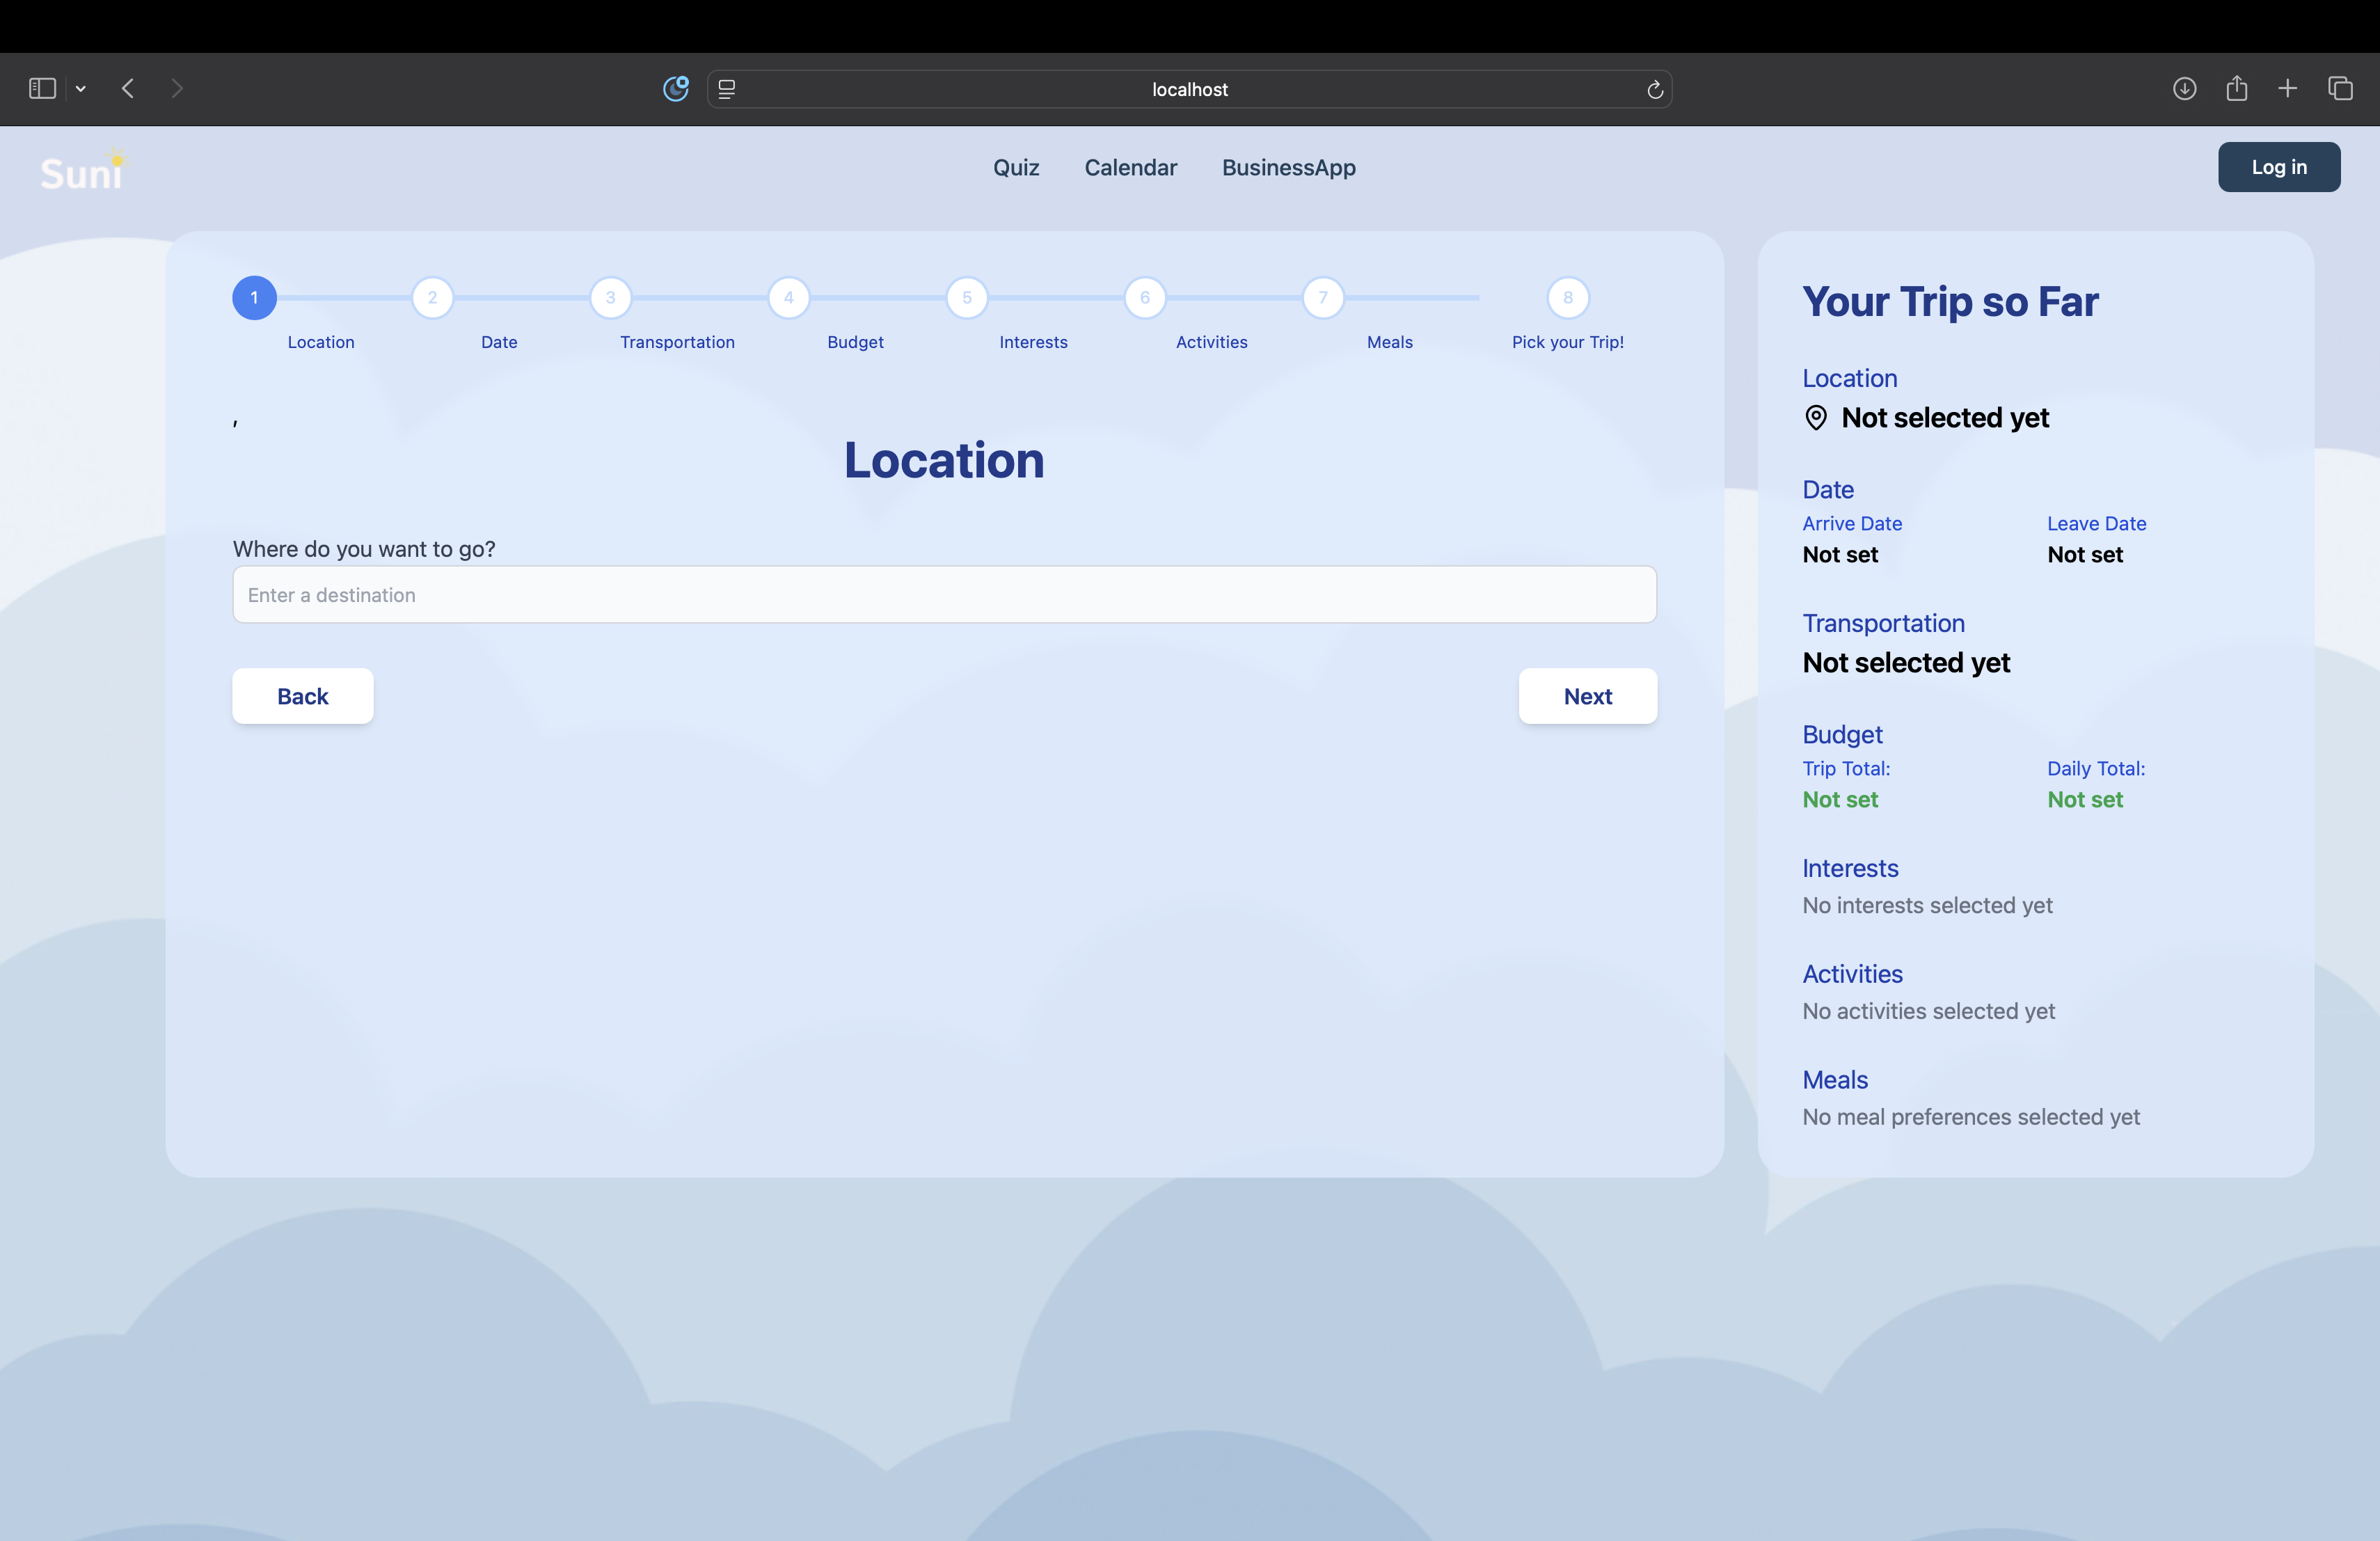
Task: Click 'Not selected yet' under Transportation summary
Action: (1906, 663)
